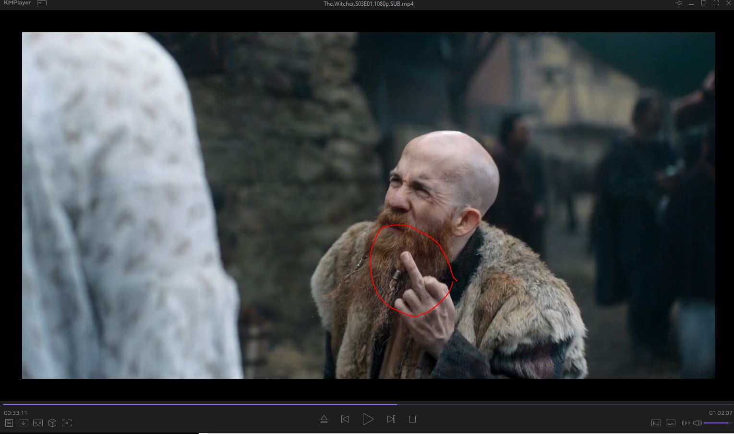The image size is (734, 434).
Task: Click the screen capture icon
Action: pyautogui.click(x=67, y=423)
